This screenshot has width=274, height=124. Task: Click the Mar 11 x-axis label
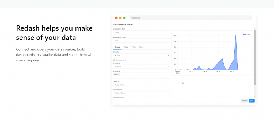(218, 72)
